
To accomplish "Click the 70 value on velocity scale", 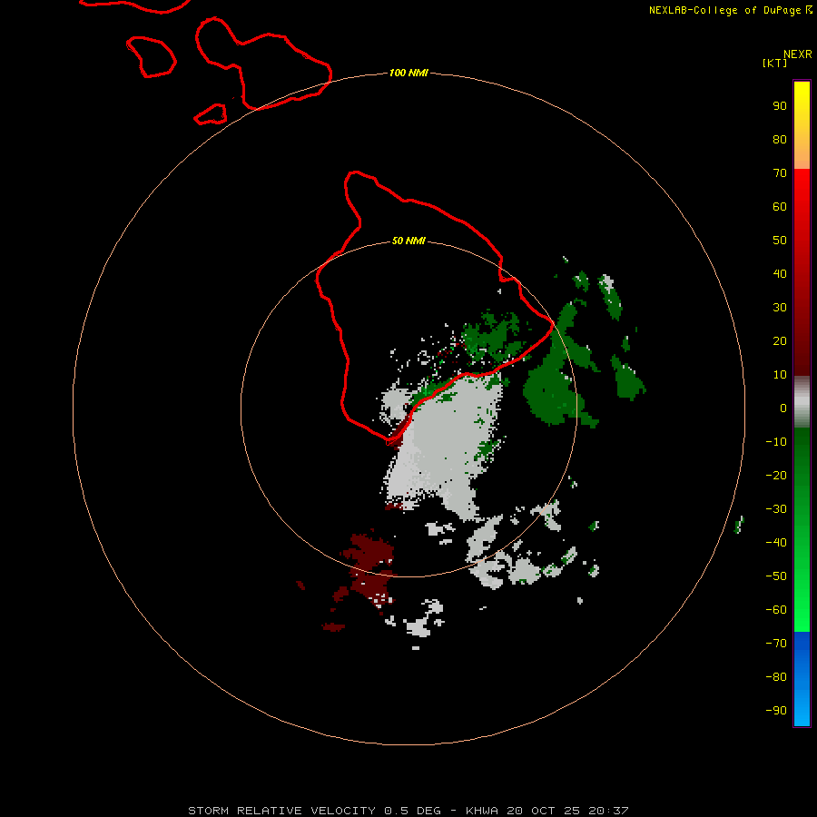I will [x=780, y=173].
